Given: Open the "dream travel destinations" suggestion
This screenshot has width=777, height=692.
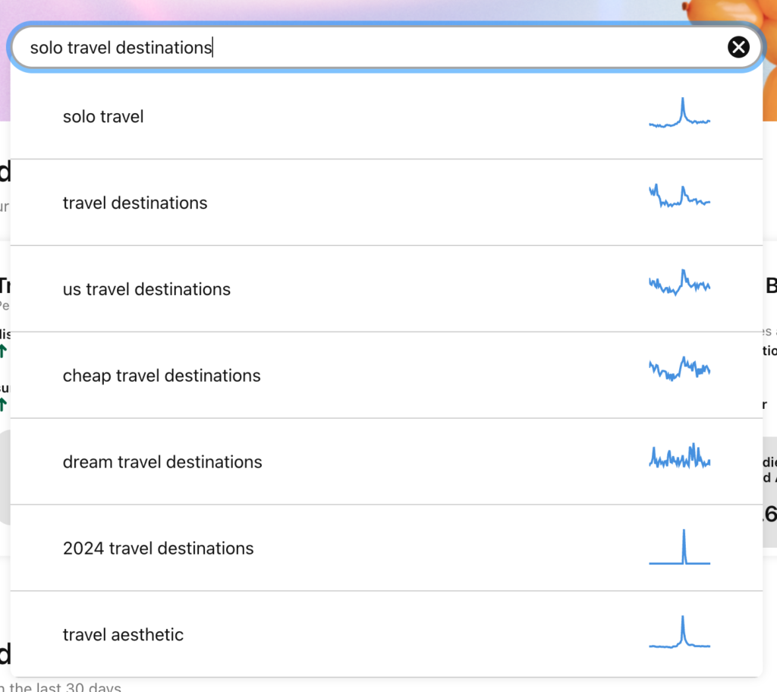Looking at the screenshot, I should click(162, 462).
